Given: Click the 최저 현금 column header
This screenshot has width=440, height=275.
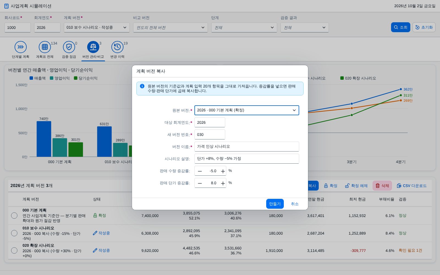Looking at the screenshot, I should point(357,199).
